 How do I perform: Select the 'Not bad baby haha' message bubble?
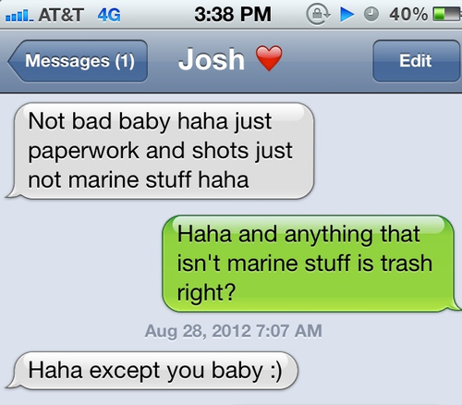[160, 151]
